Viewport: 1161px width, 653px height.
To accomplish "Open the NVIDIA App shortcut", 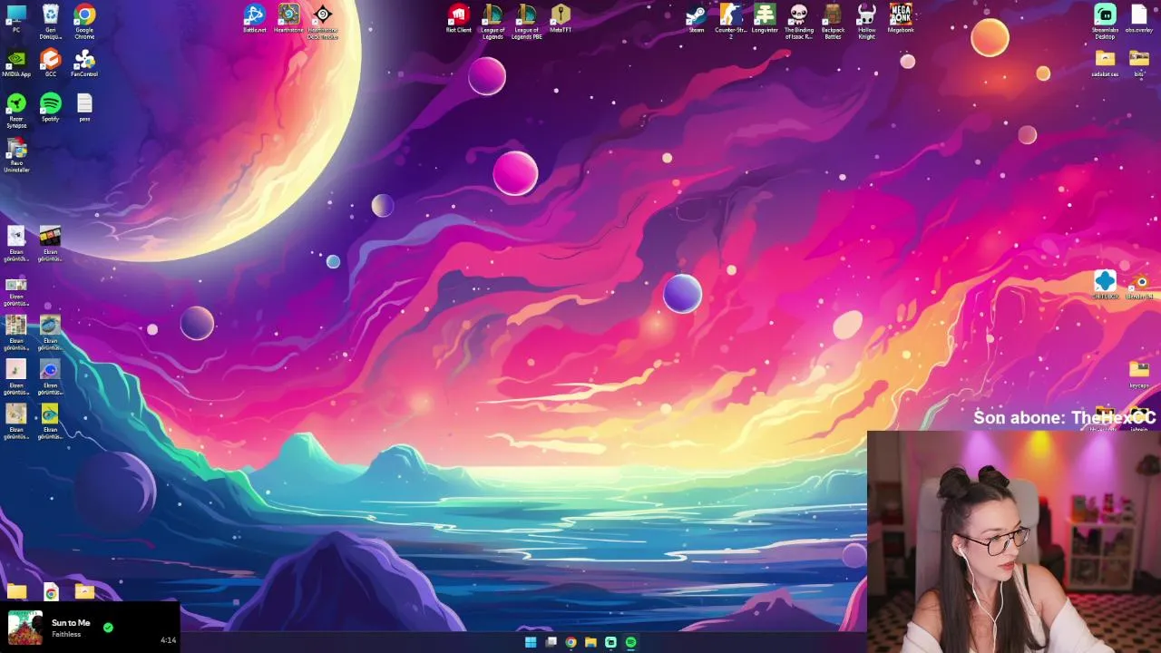I will tap(16, 63).
